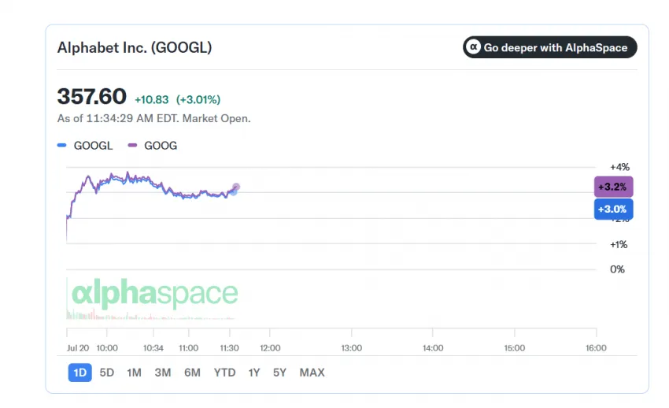This screenshot has width=669, height=408.
Task: Select the 3M time range
Action: pyautogui.click(x=163, y=373)
